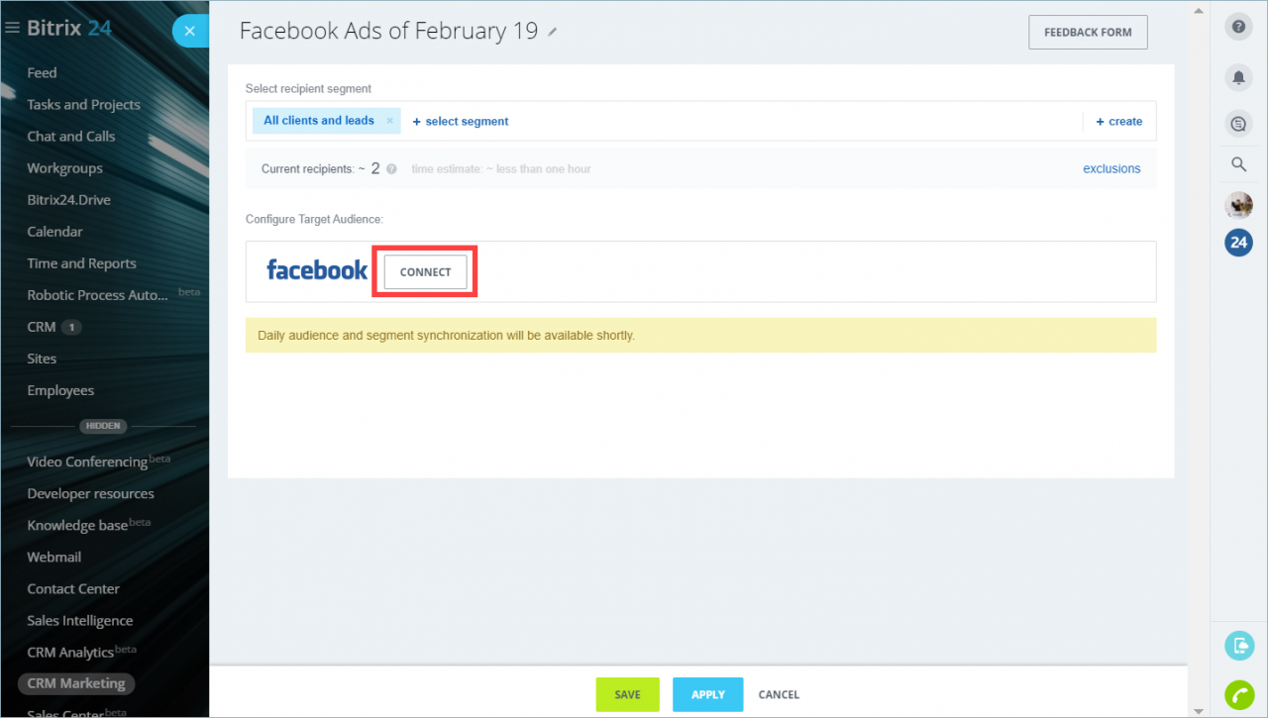Open Robotic Process Automation item
This screenshot has height=718, width=1268.
coord(99,295)
